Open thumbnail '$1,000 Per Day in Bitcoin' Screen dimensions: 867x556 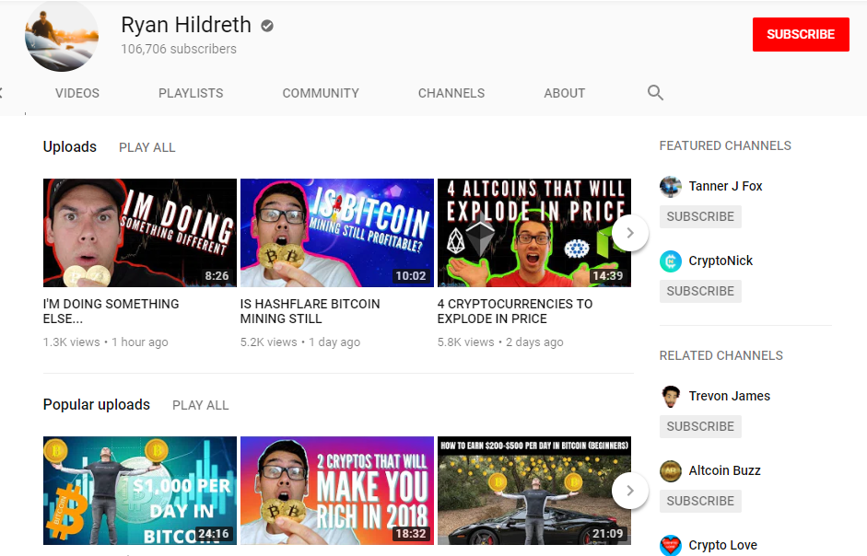point(140,491)
